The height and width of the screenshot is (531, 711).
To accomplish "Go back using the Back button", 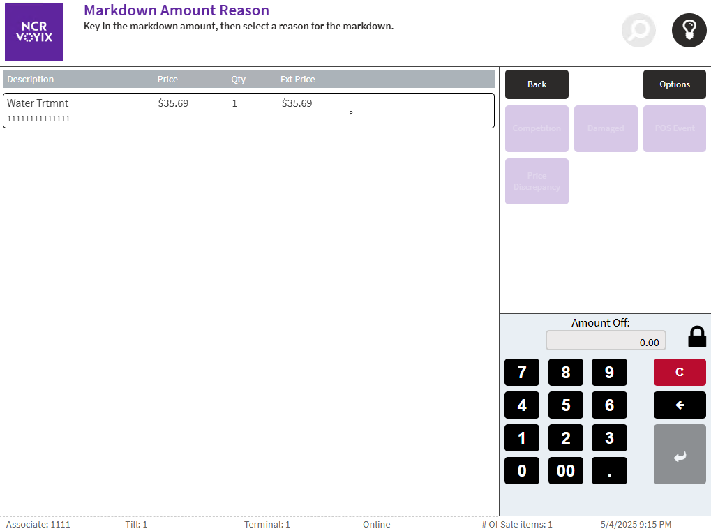I will pyautogui.click(x=537, y=84).
